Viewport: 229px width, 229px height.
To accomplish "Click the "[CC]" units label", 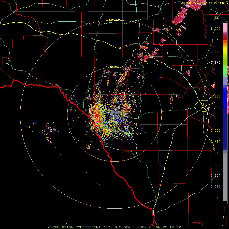I will pos(217,18).
